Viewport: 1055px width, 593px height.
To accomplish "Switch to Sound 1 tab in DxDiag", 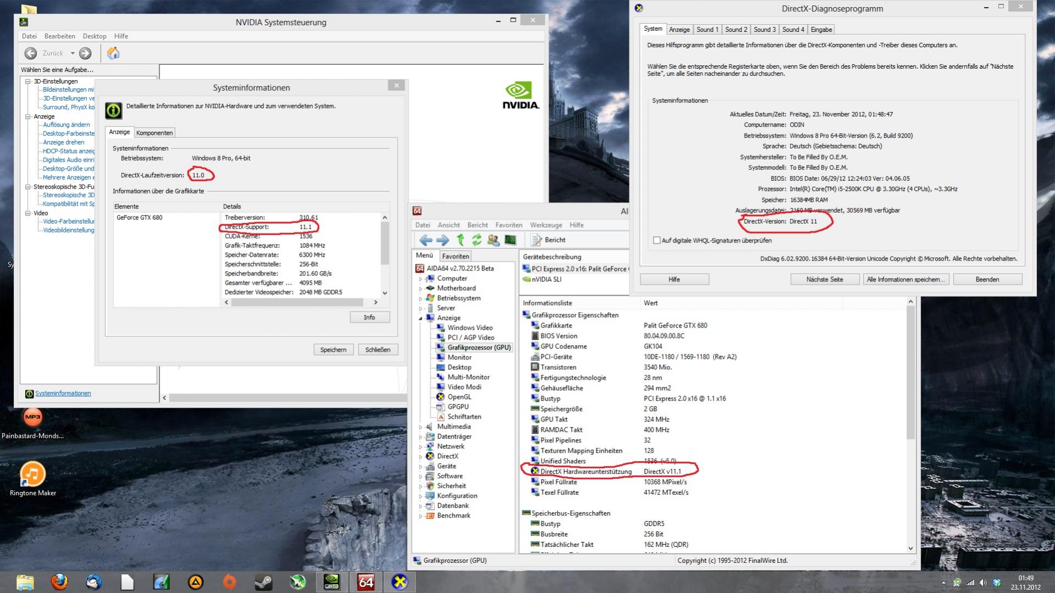I will coord(707,30).
